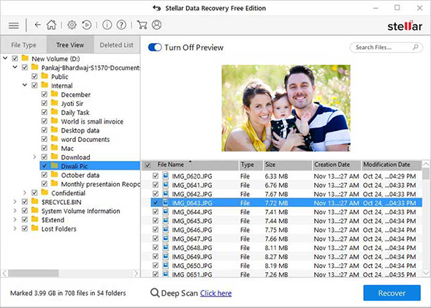This screenshot has height=308, width=431.
Task: Uncheck the Daily Task folder checkbox
Action: pos(45,113)
